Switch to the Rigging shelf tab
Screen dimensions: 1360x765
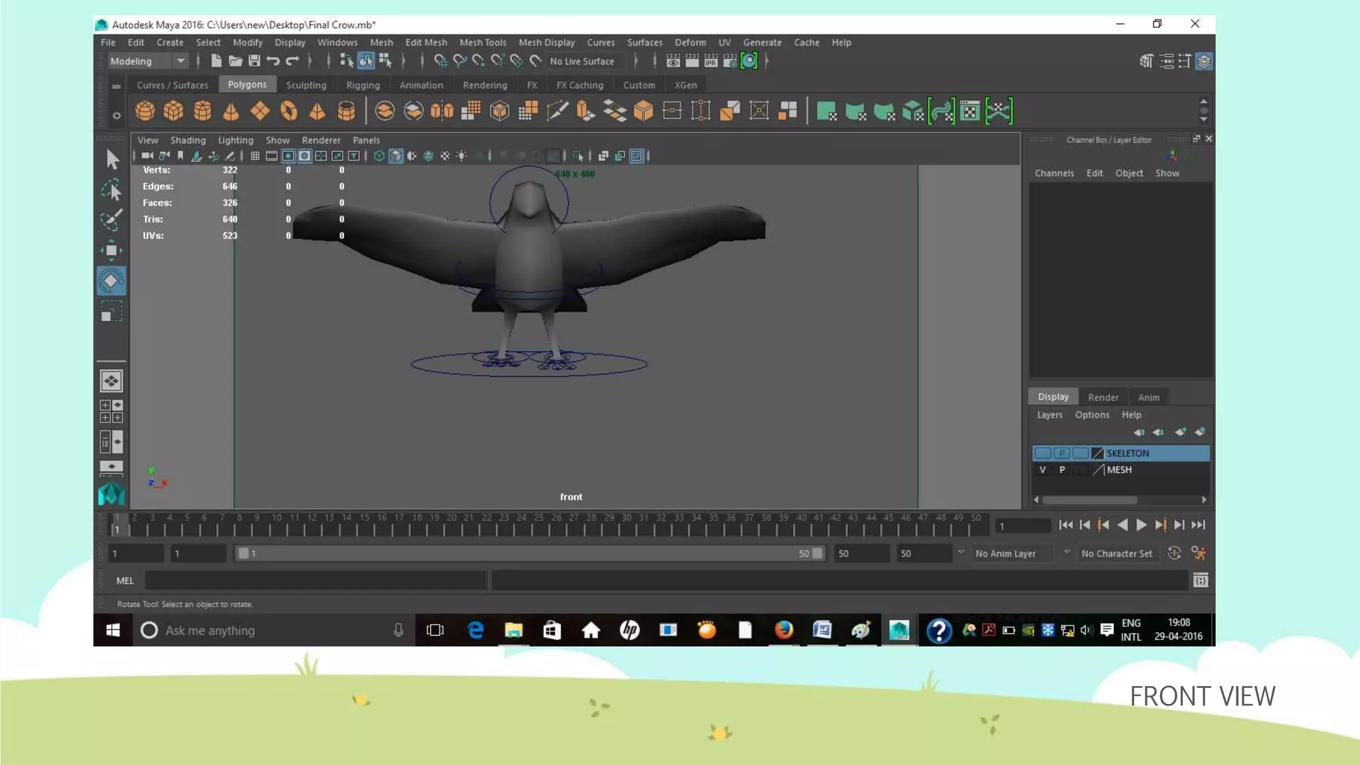[363, 85]
